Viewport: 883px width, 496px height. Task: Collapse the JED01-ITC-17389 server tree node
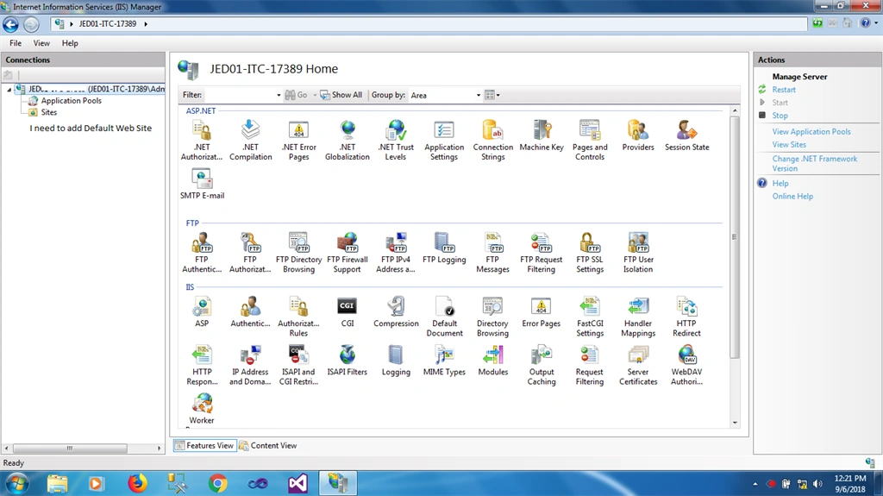coord(9,90)
